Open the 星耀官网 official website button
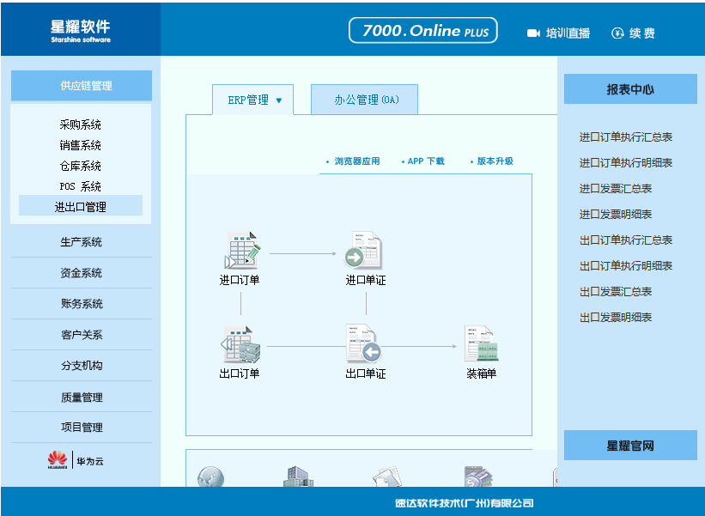 [x=630, y=446]
